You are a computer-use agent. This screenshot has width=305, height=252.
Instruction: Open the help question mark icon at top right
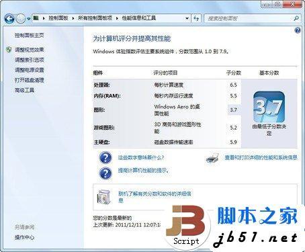pos(298,30)
